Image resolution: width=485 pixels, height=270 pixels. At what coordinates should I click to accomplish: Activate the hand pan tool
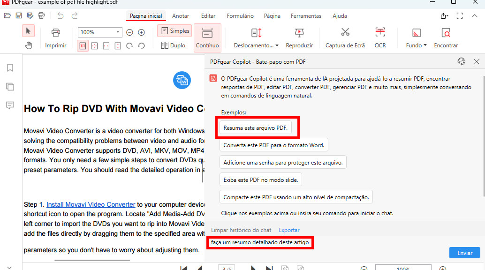pos(29,45)
